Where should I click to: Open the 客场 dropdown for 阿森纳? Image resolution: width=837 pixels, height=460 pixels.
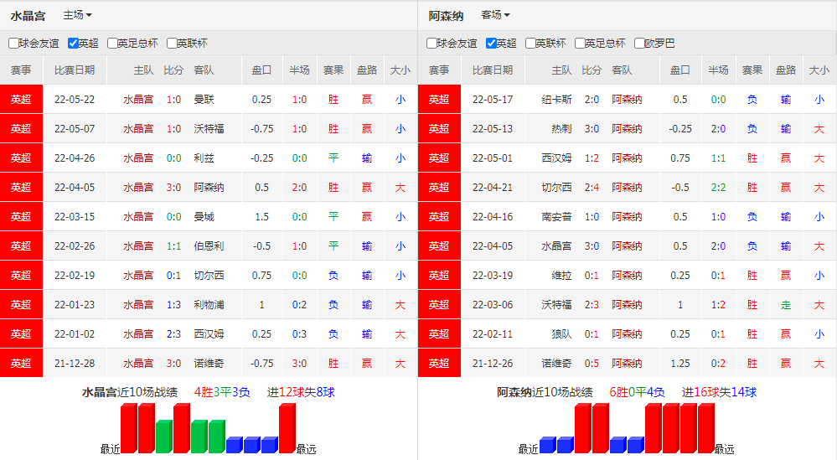pos(495,15)
